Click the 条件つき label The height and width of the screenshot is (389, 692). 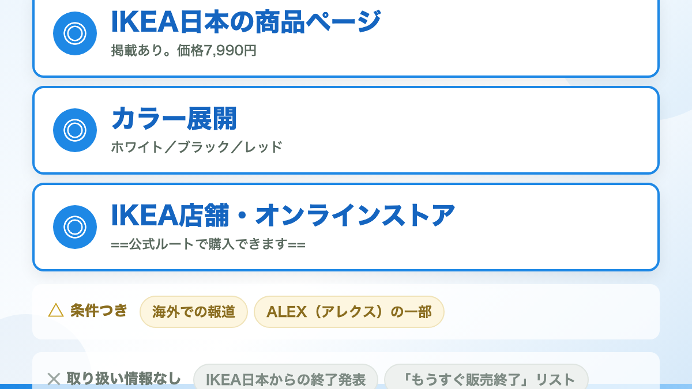99,311
